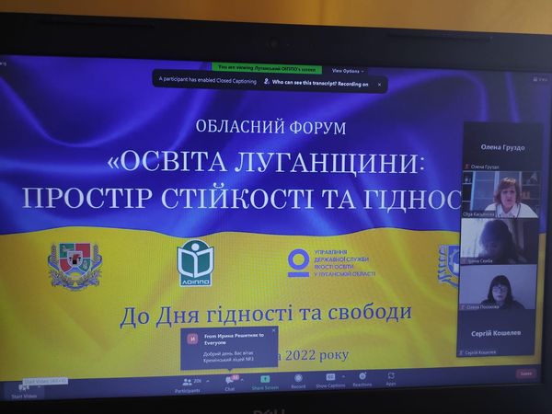Expand the arrow next to Participants
This screenshot has width=552, height=414.
pyautogui.click(x=208, y=381)
